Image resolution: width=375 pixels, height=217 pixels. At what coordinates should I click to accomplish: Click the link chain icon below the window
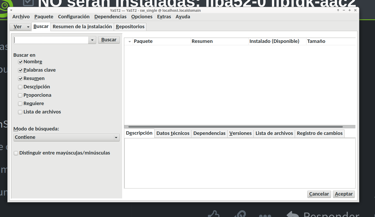tap(240, 214)
